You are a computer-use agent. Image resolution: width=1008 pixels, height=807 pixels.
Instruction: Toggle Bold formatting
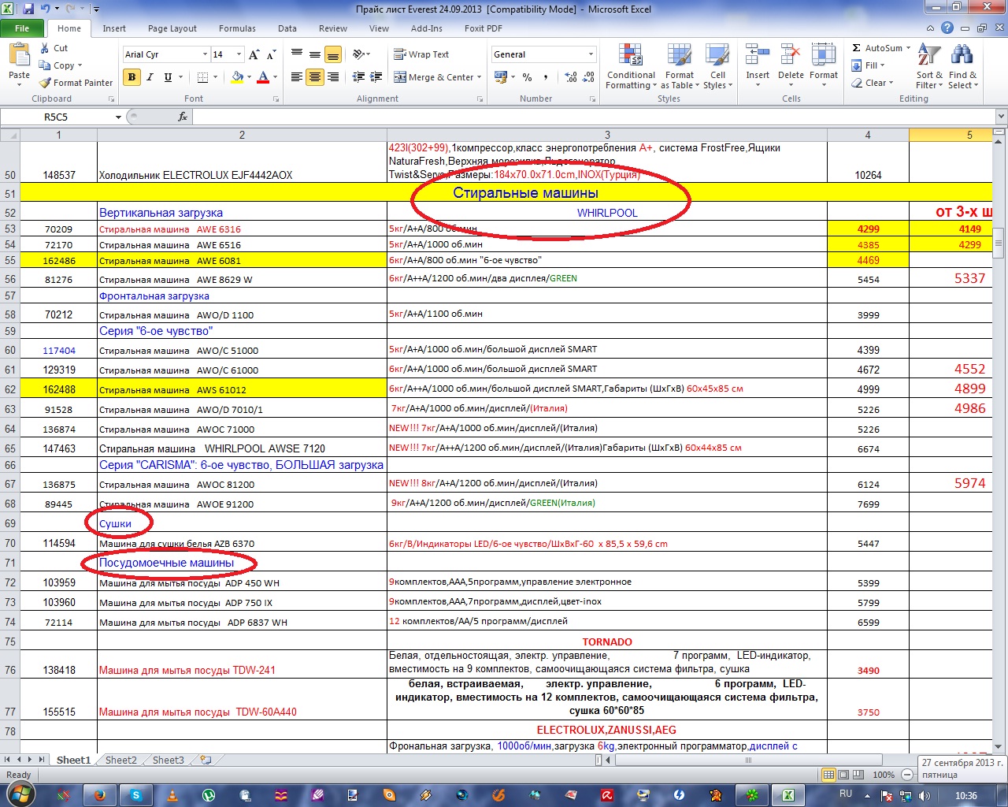132,77
